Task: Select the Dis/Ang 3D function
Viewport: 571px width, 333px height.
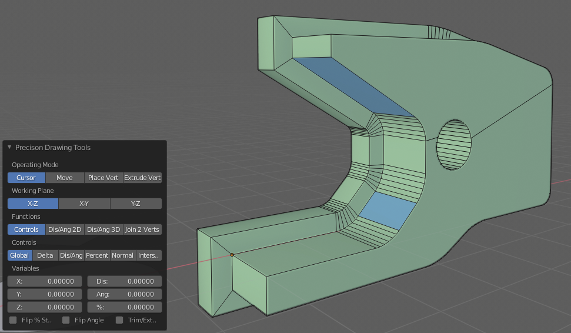Action: (x=103, y=229)
